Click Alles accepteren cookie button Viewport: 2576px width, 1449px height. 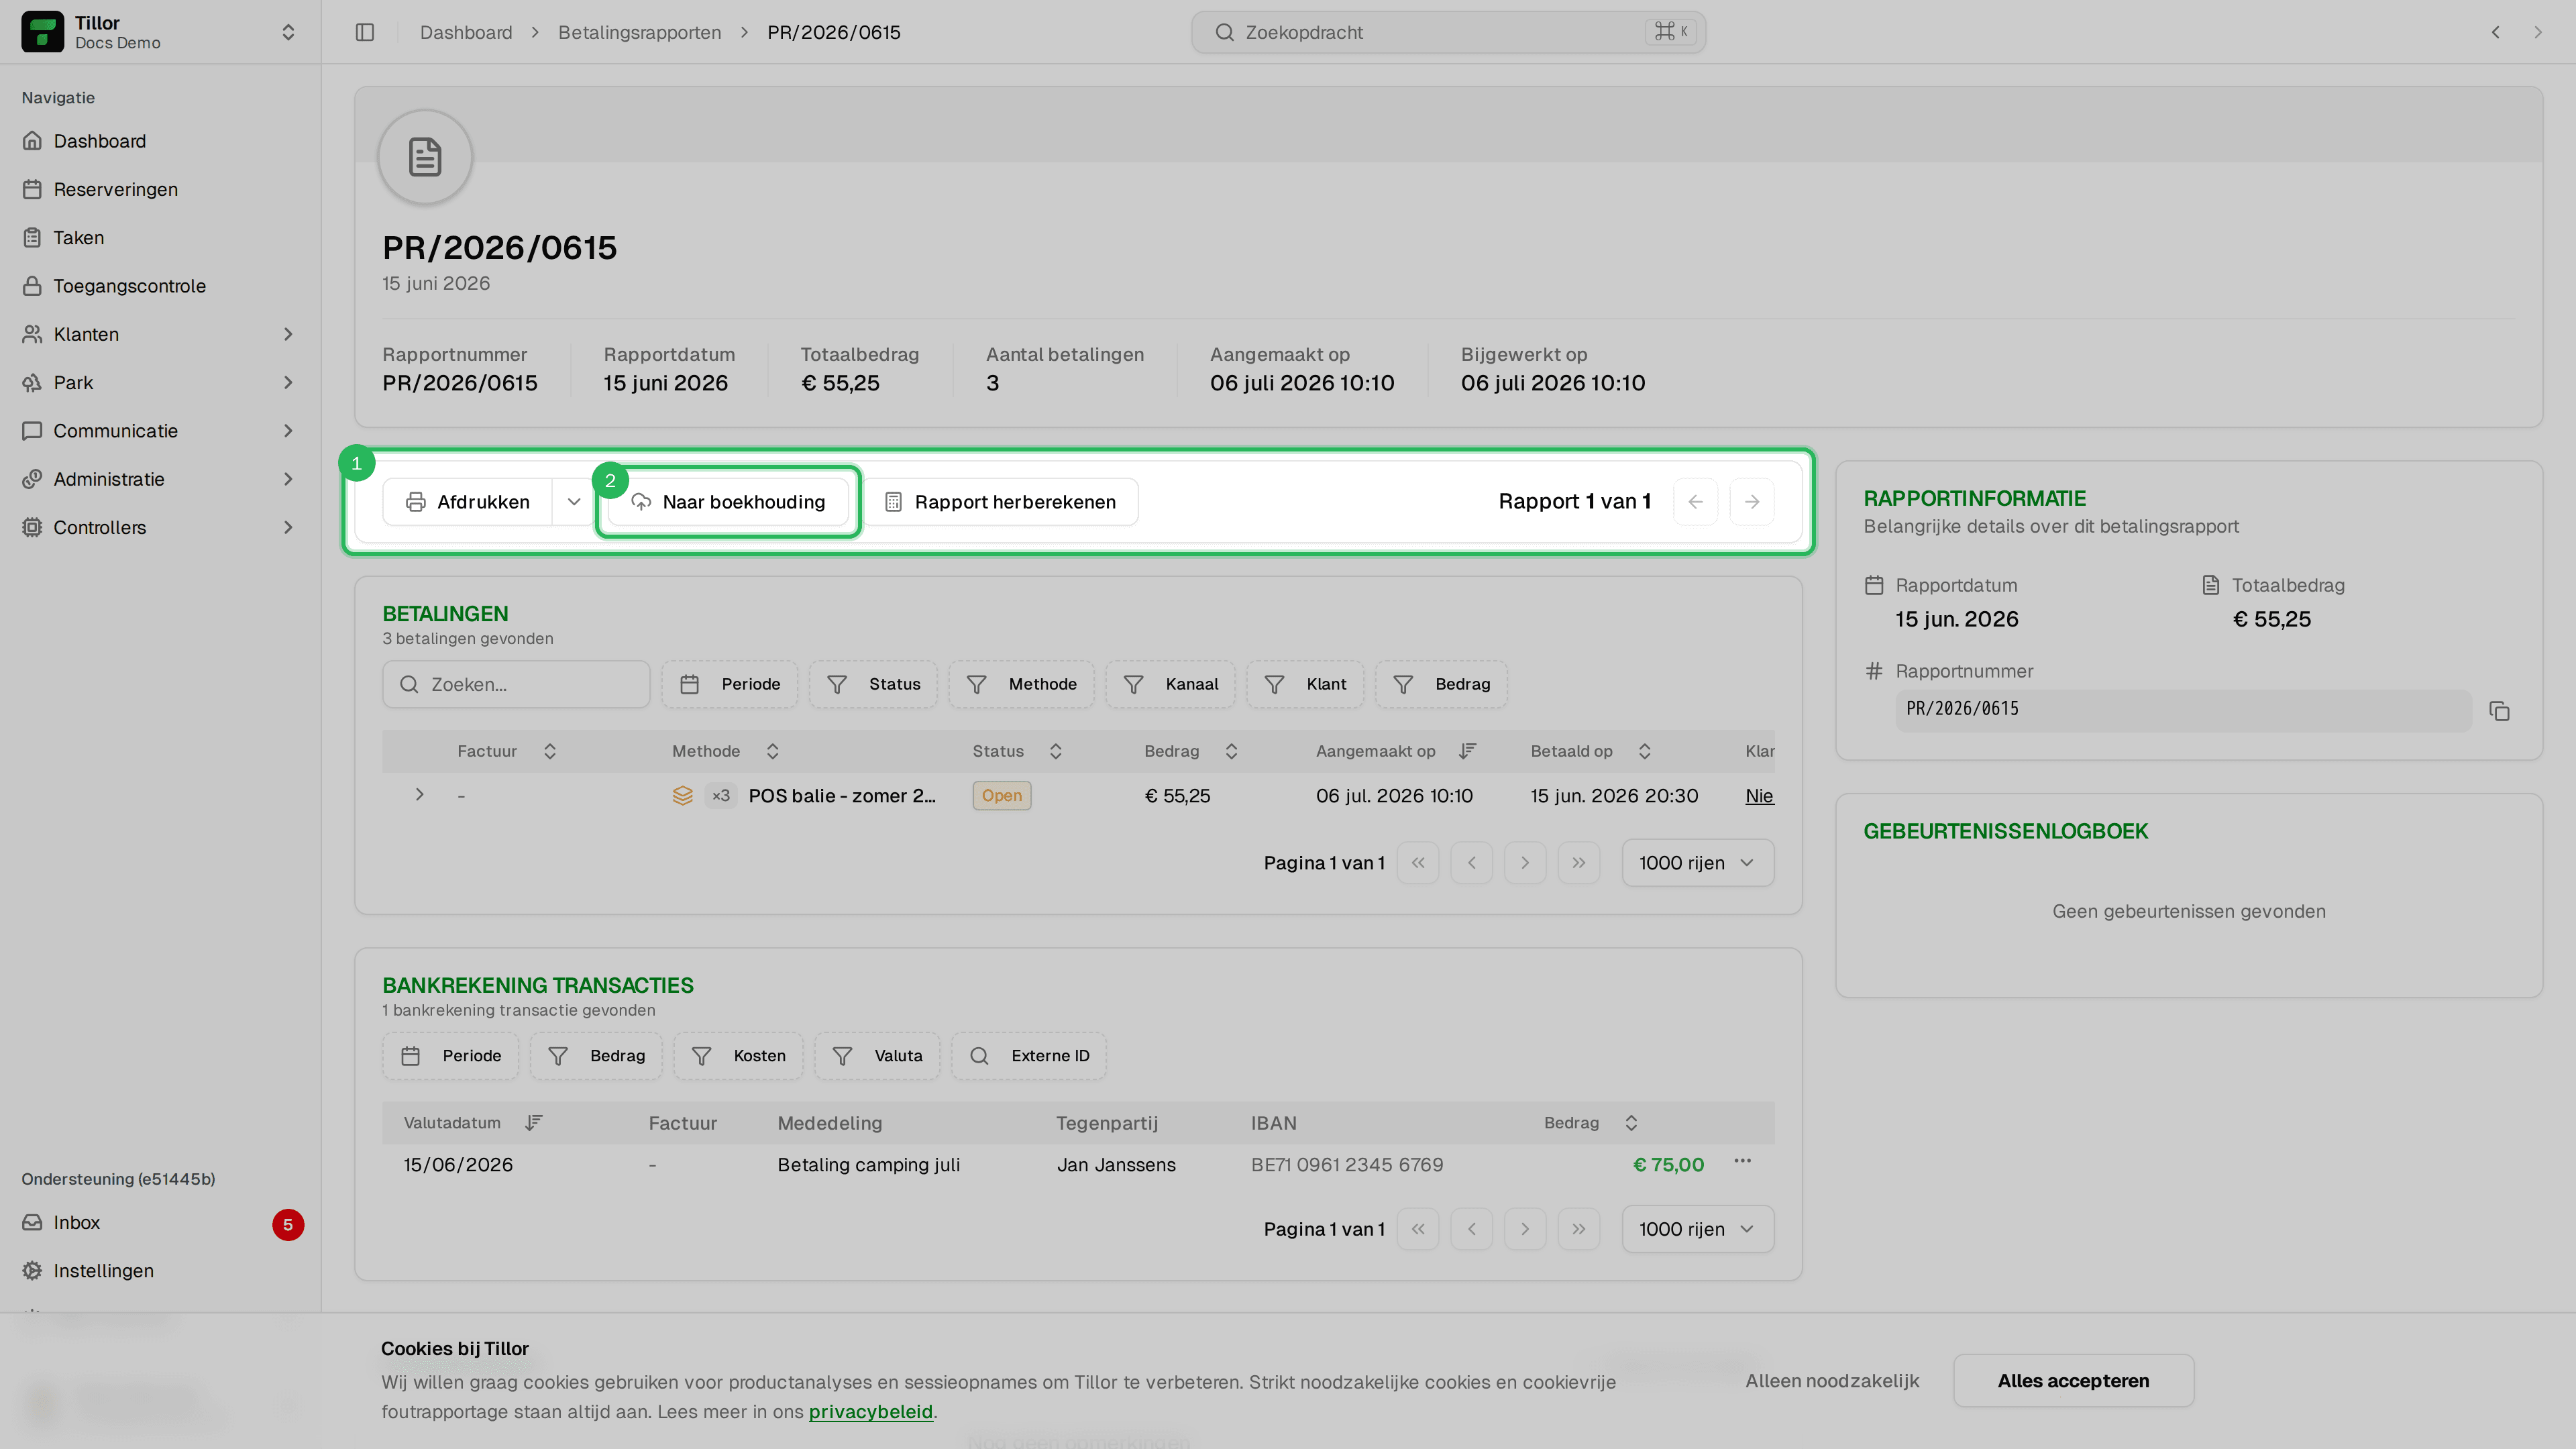pos(2073,1381)
